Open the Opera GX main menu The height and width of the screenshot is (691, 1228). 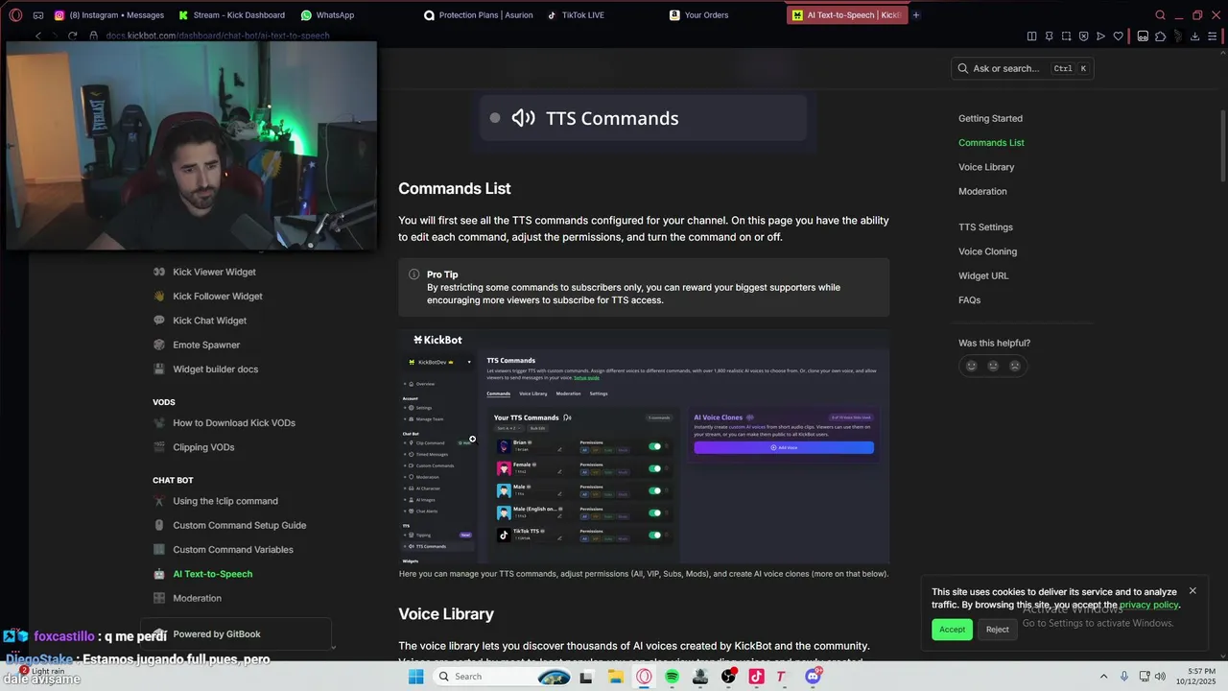click(14, 15)
